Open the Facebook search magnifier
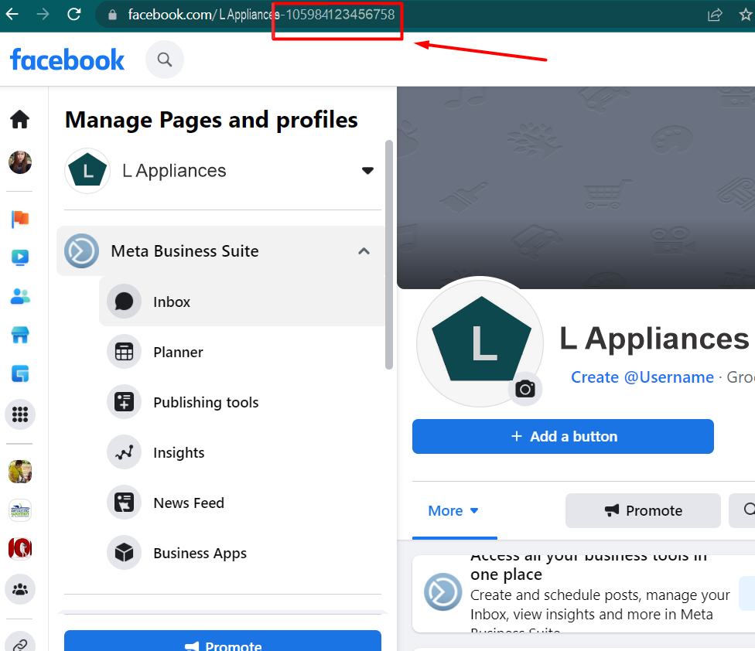 click(165, 60)
